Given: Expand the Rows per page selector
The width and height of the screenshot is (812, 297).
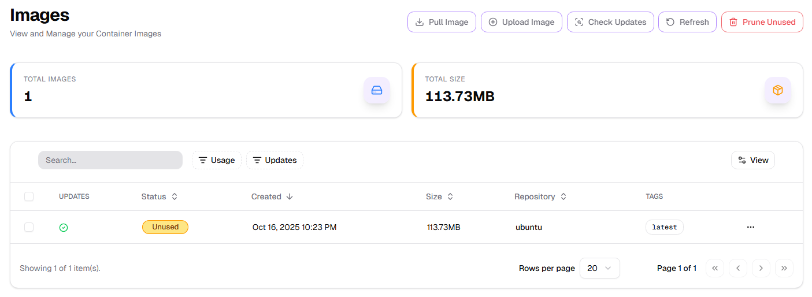Looking at the screenshot, I should pos(599,268).
